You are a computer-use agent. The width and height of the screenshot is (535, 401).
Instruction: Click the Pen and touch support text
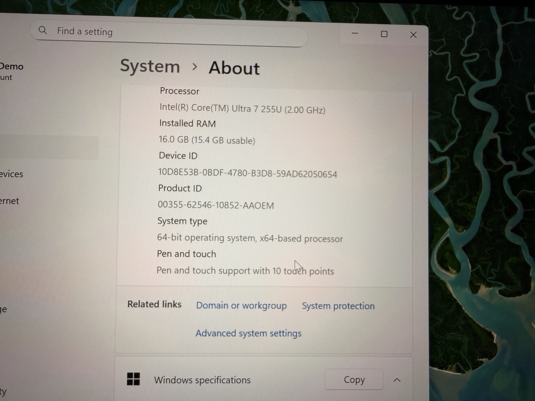[x=245, y=271]
